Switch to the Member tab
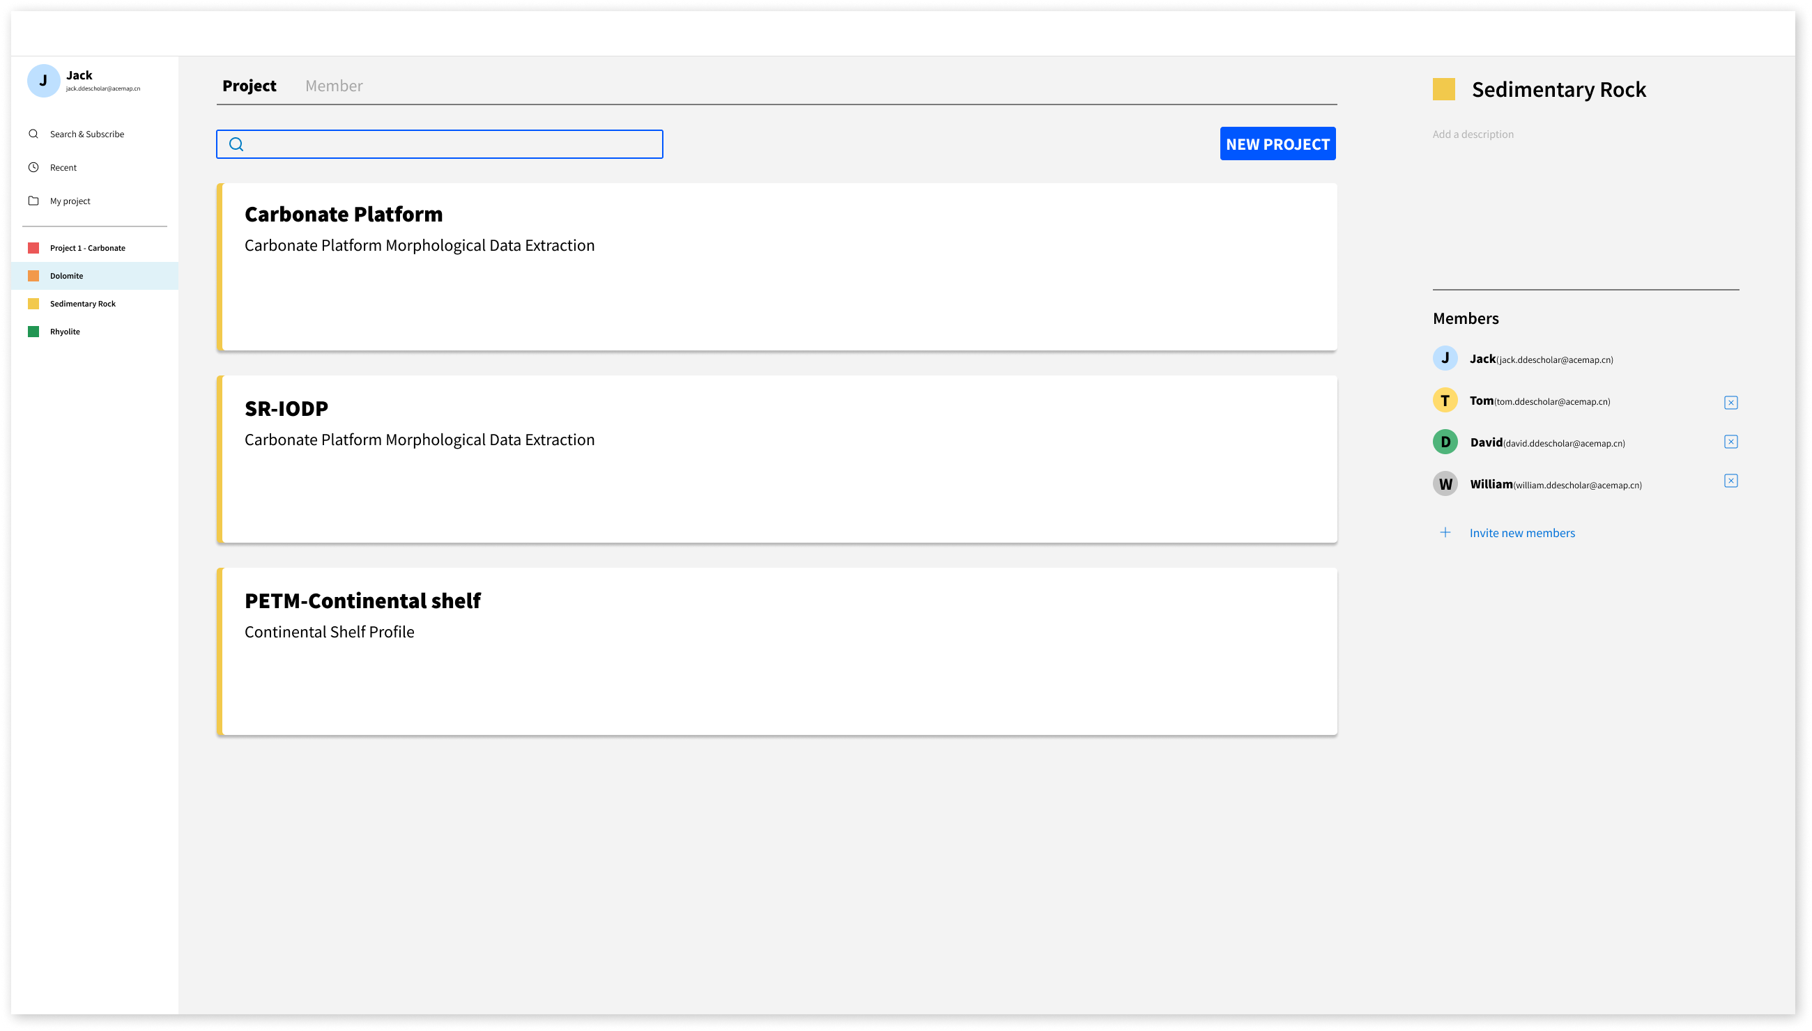The height and width of the screenshot is (1031, 1812). click(334, 86)
